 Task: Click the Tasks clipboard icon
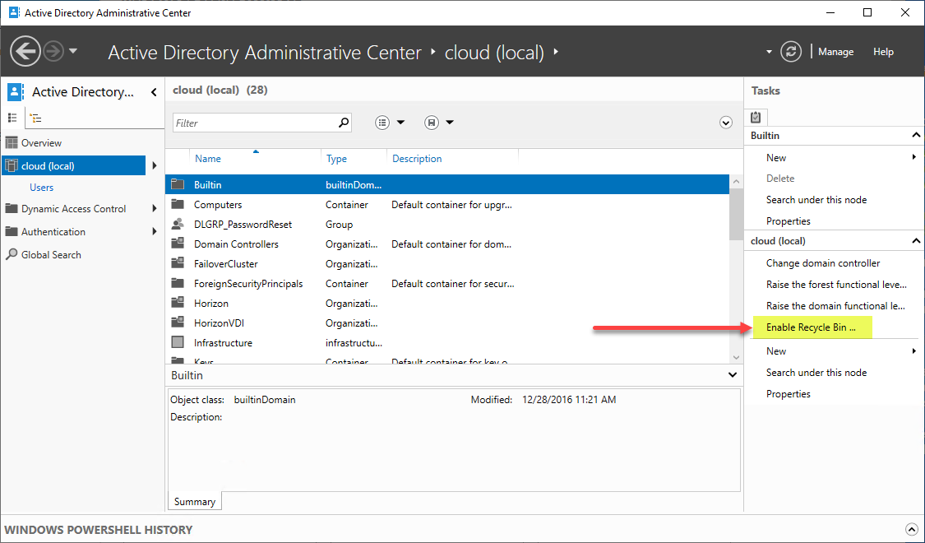tap(756, 117)
